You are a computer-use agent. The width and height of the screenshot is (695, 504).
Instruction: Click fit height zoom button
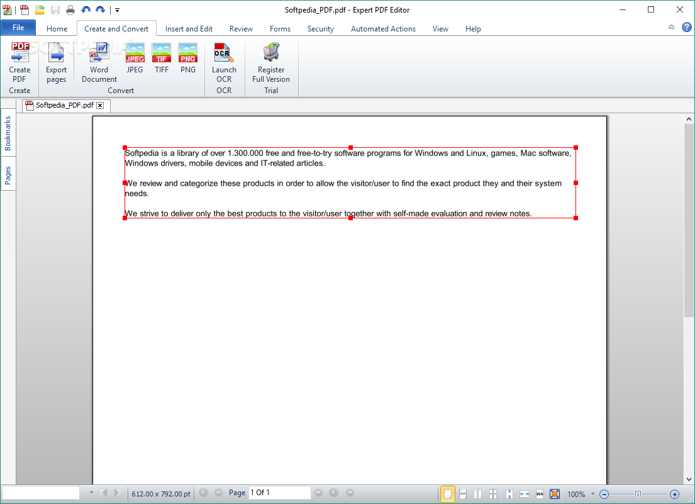[509, 494]
